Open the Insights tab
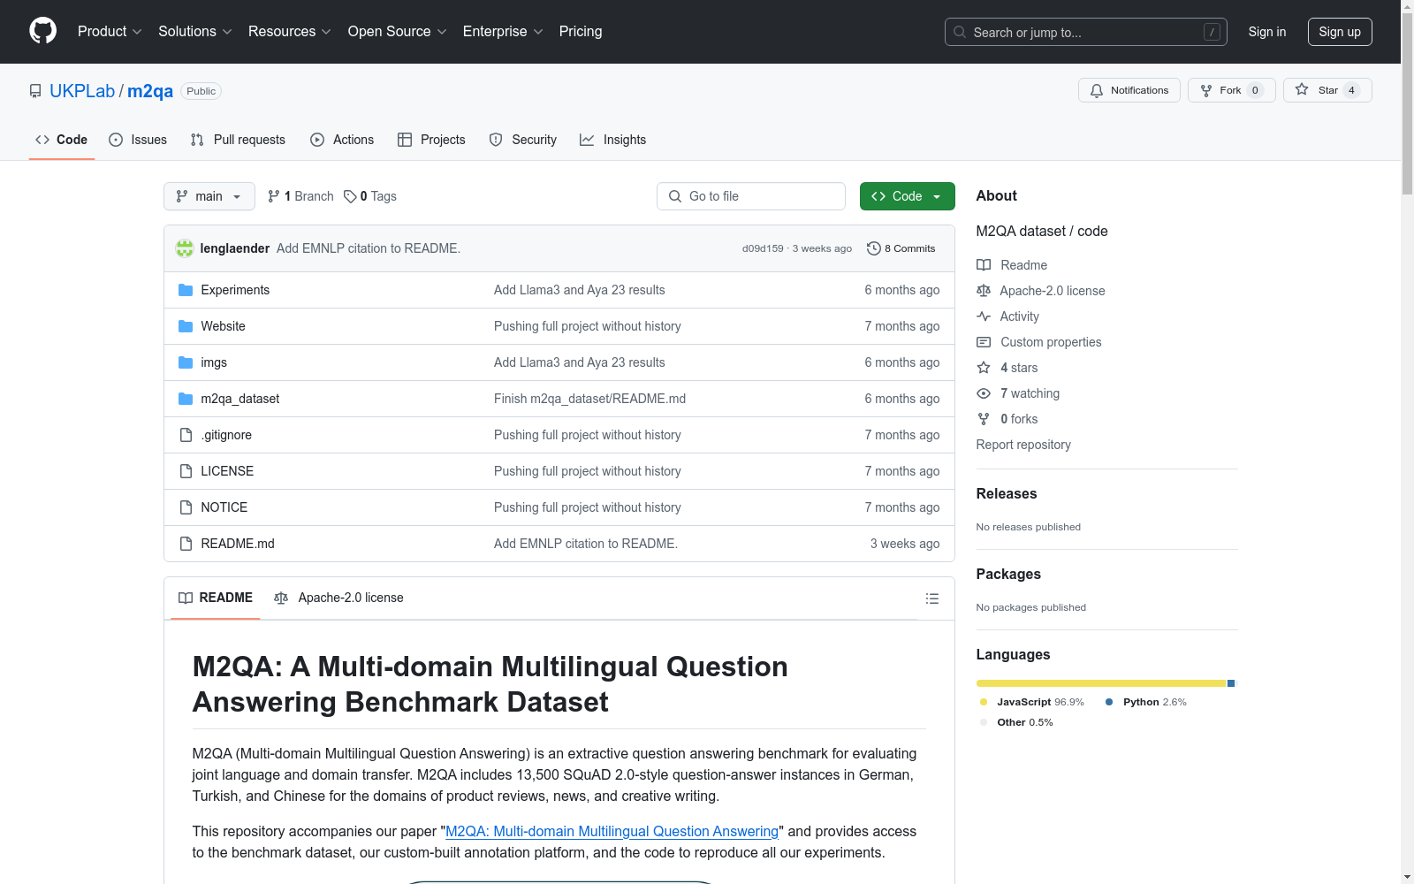The image size is (1414, 884). (613, 140)
